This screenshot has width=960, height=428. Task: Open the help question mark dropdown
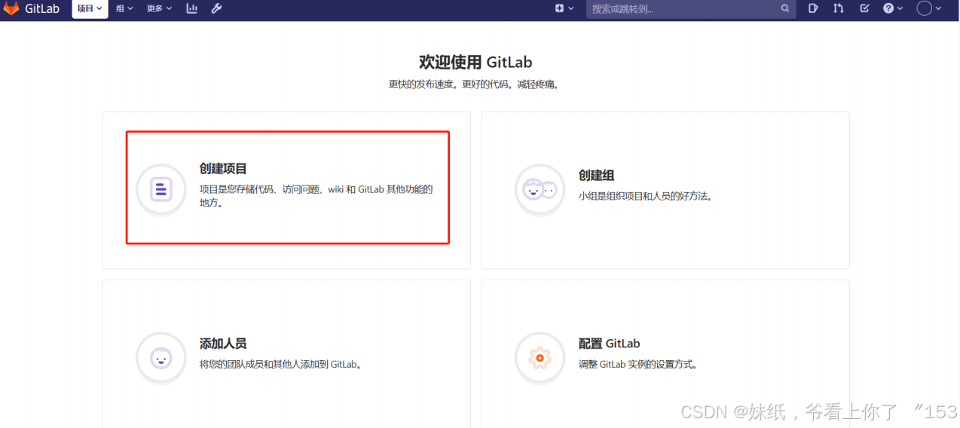[x=893, y=8]
